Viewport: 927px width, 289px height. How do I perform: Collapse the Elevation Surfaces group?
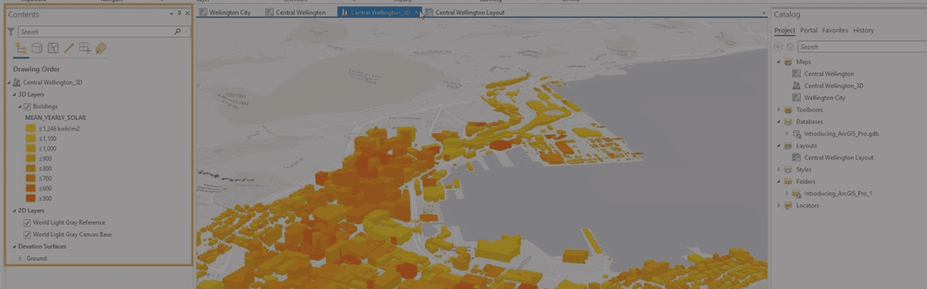(14, 247)
